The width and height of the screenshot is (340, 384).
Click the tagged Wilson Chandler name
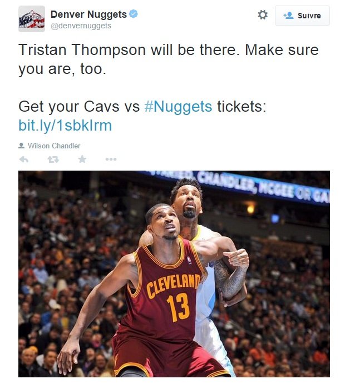pos(54,146)
